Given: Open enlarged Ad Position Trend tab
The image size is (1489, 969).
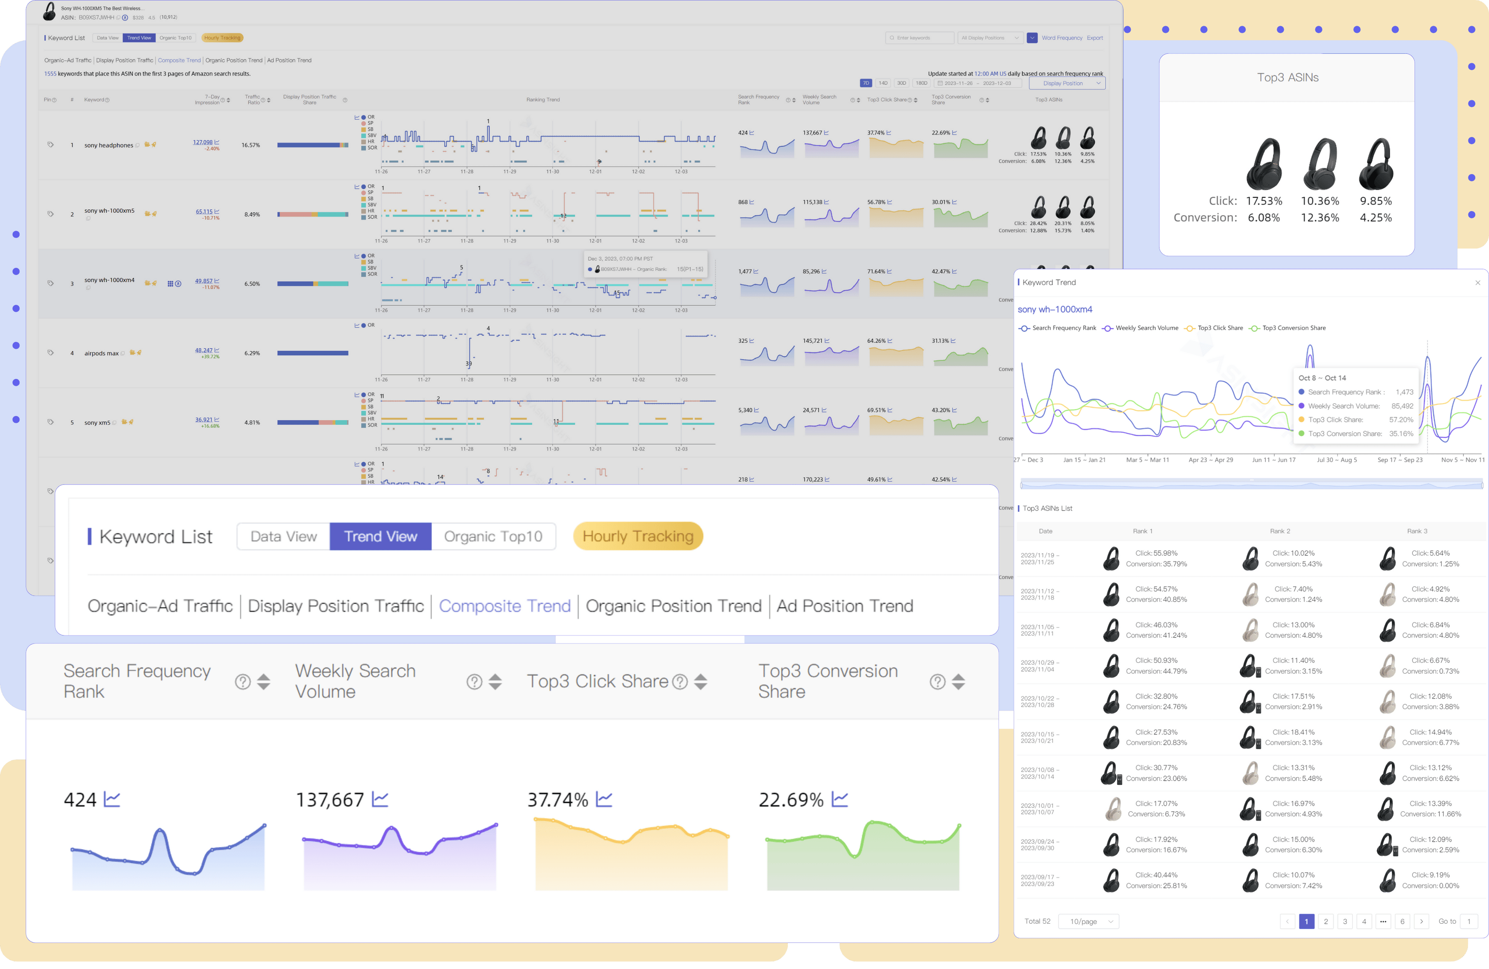Looking at the screenshot, I should tap(845, 606).
